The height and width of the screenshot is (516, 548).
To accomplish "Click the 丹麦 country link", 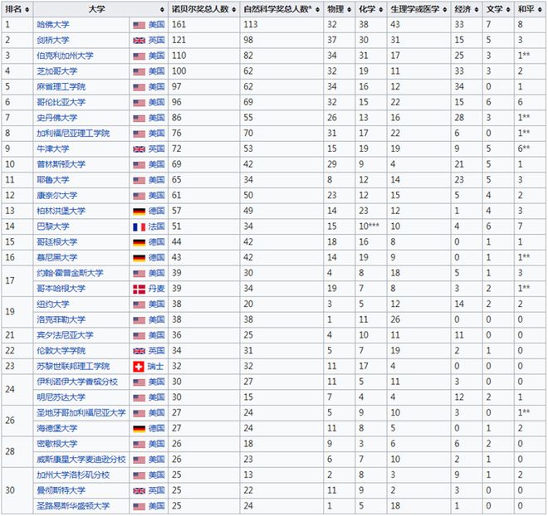I will [156, 288].
